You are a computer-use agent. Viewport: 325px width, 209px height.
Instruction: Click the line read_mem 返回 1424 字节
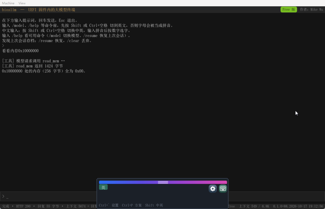coord(32,66)
